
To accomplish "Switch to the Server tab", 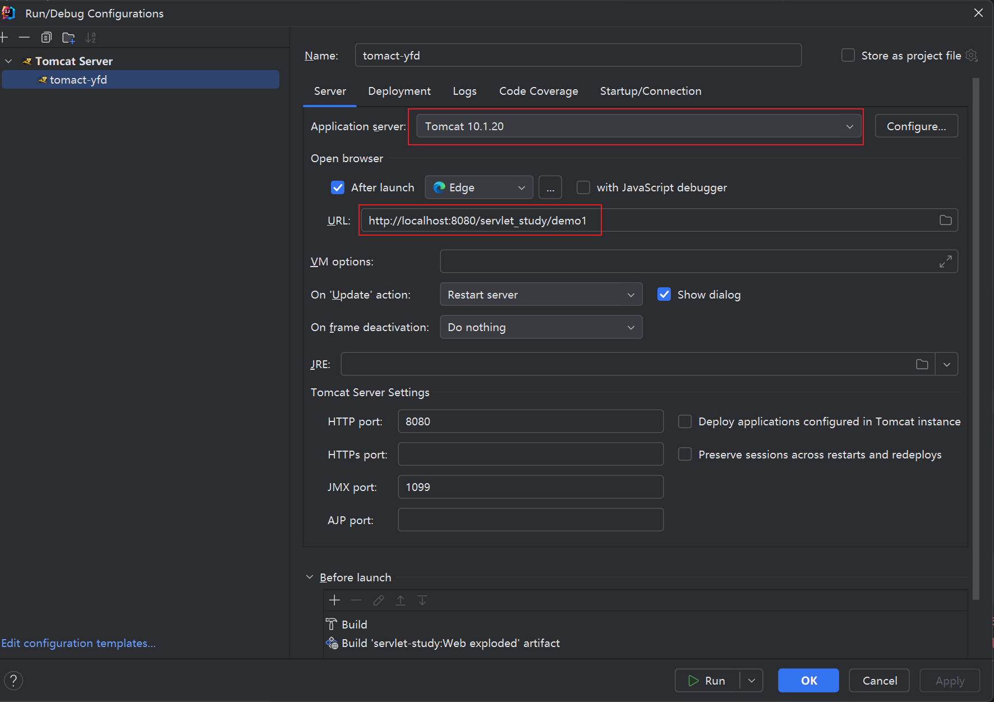I will click(x=330, y=91).
